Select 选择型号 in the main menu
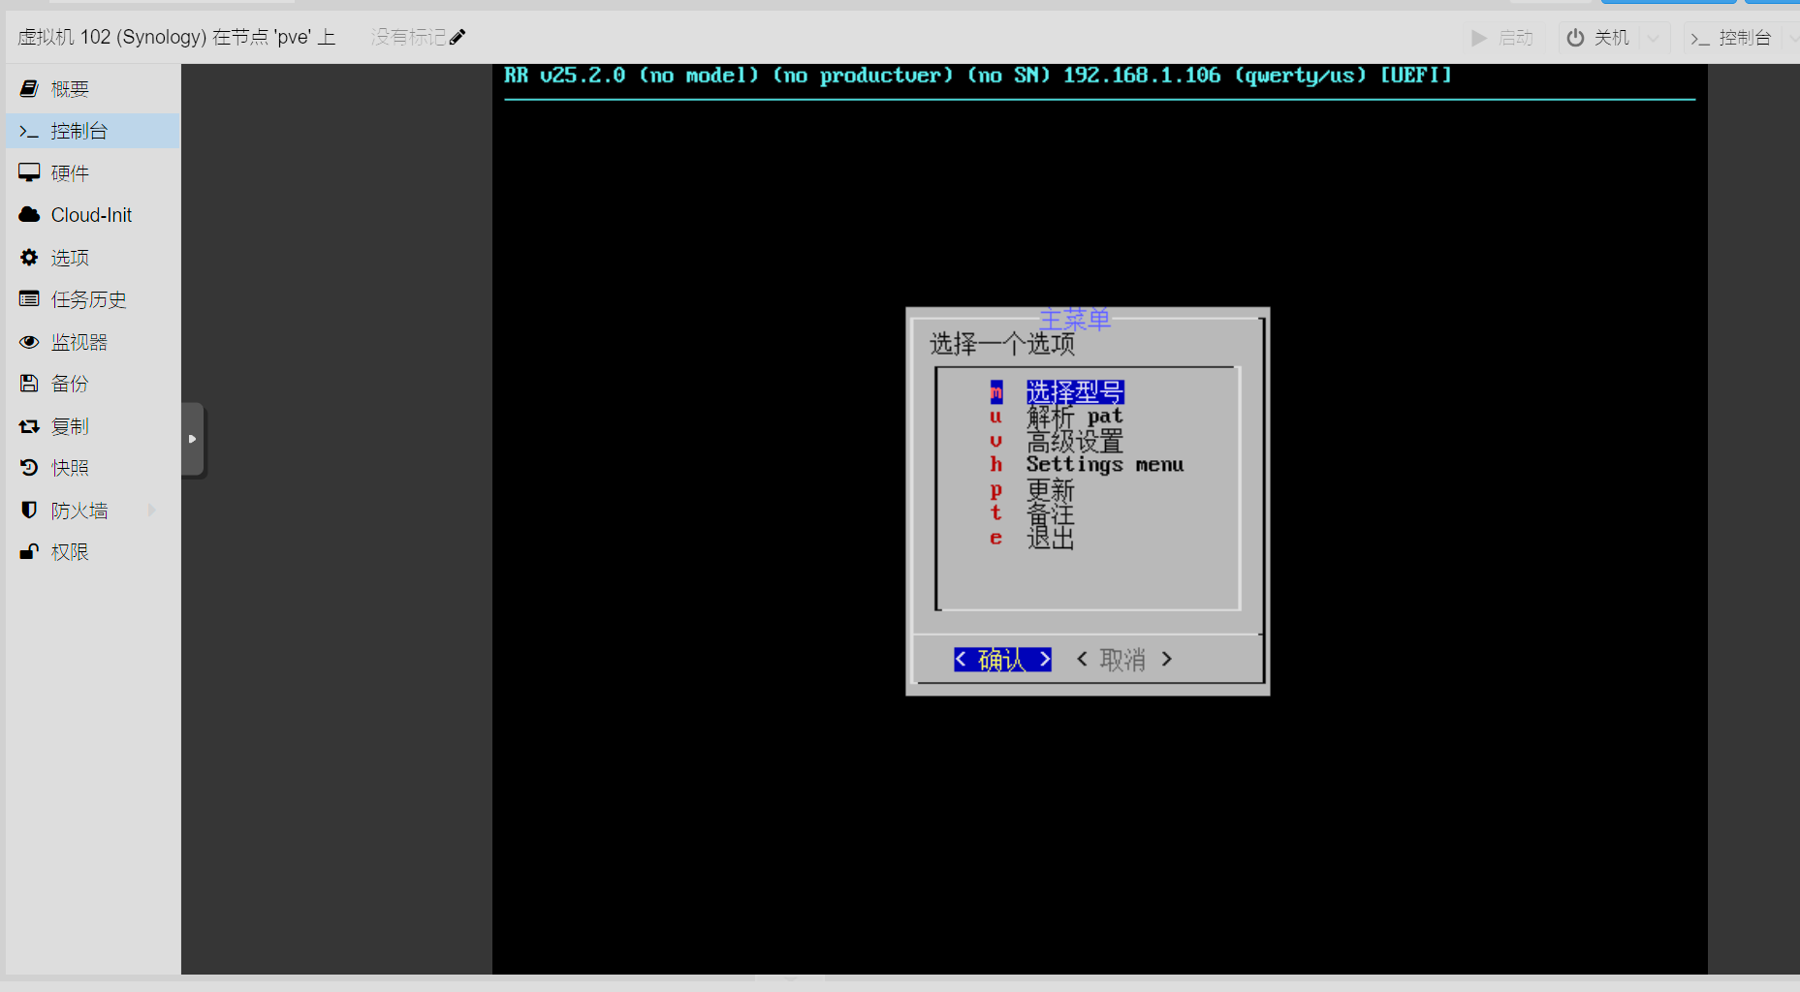Image resolution: width=1800 pixels, height=992 pixels. click(x=1075, y=392)
